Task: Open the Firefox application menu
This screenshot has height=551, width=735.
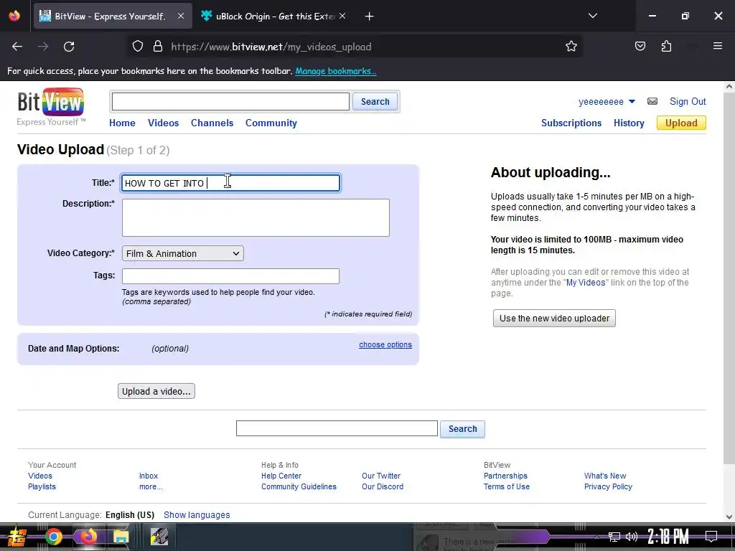Action: point(717,46)
